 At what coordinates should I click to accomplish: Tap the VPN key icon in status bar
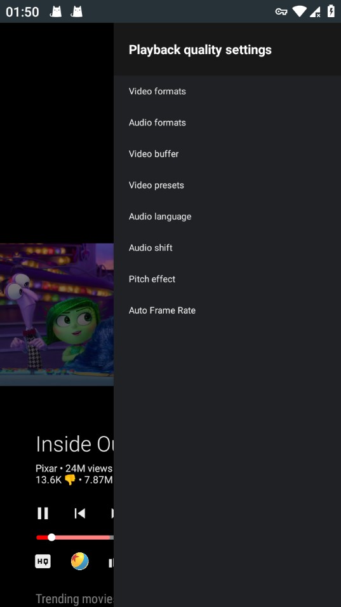(x=281, y=11)
